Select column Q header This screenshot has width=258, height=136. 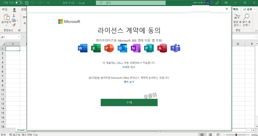point(238,44)
